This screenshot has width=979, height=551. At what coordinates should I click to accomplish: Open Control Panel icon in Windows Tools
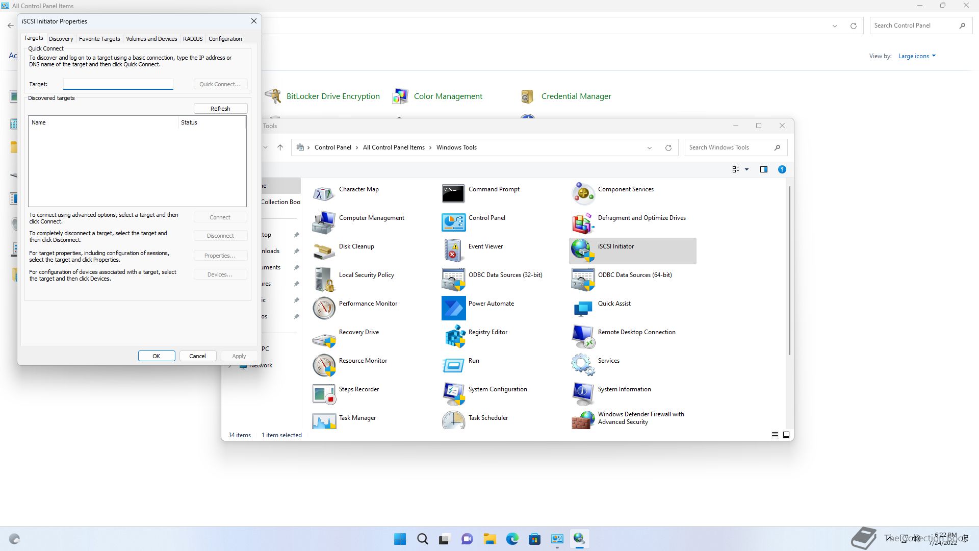[453, 222]
